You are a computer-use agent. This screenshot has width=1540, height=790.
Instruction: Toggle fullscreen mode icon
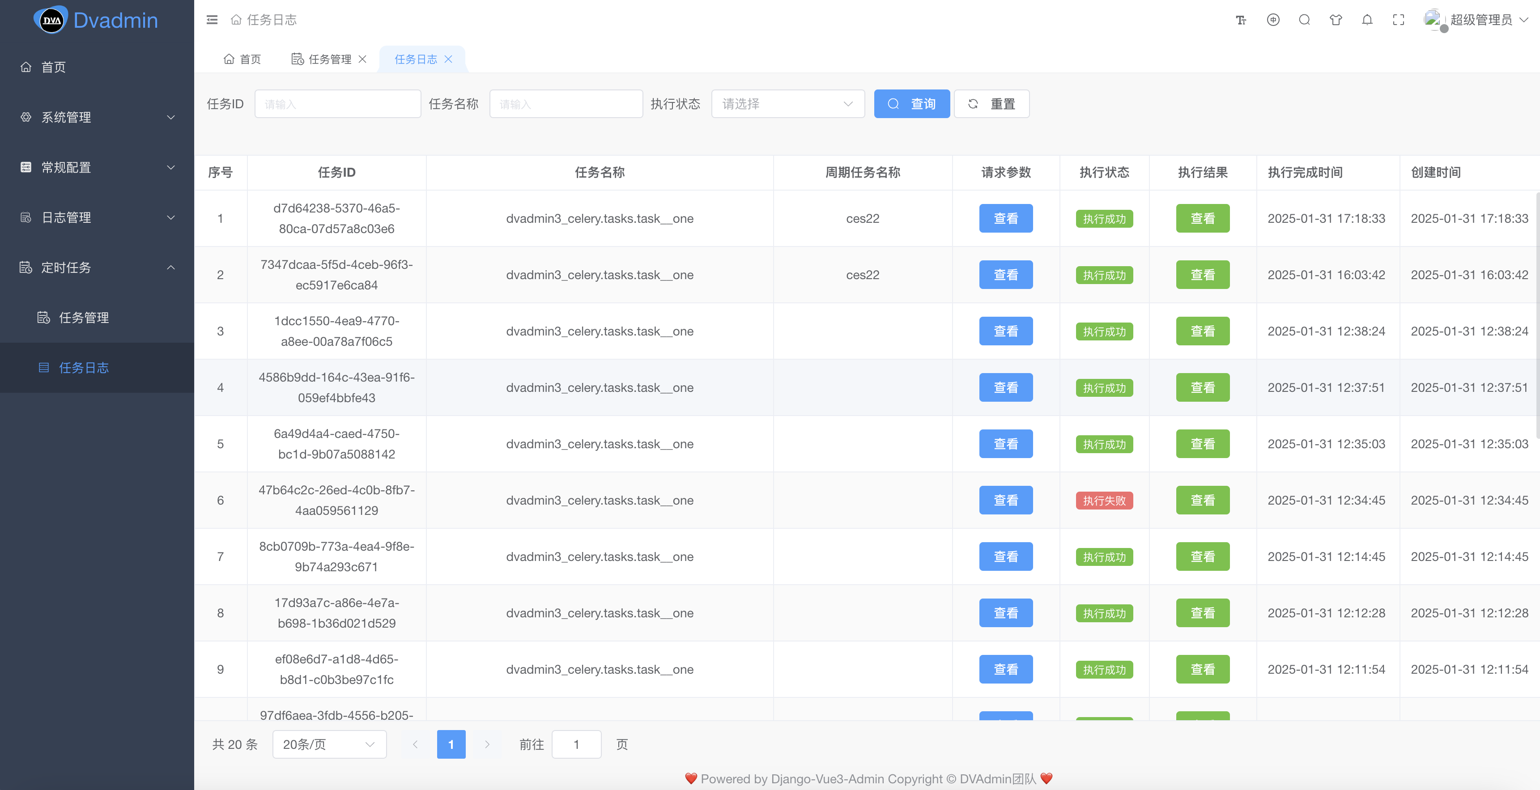tap(1398, 20)
